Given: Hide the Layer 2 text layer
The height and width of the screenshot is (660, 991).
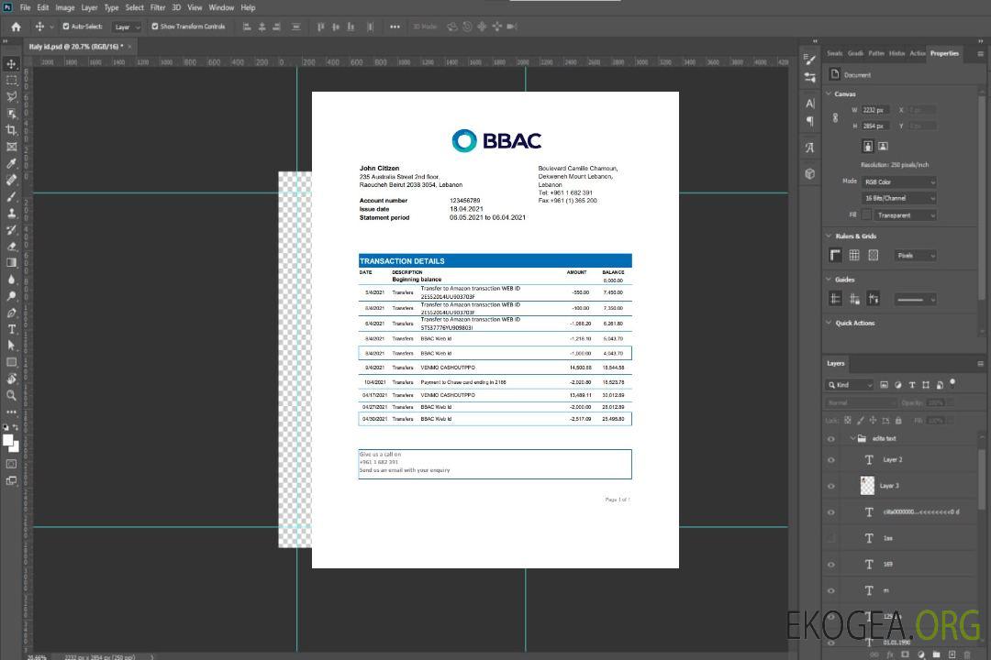Looking at the screenshot, I should [831, 460].
